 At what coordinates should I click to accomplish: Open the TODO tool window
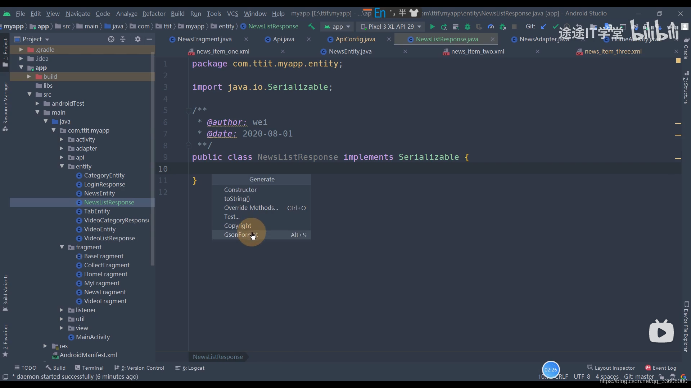coord(25,368)
